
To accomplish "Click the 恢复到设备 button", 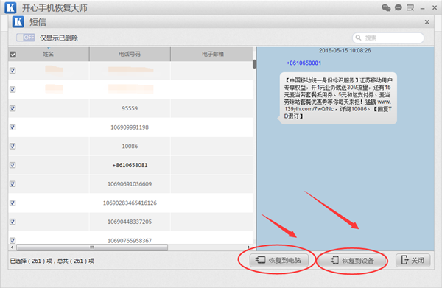I will [352, 261].
